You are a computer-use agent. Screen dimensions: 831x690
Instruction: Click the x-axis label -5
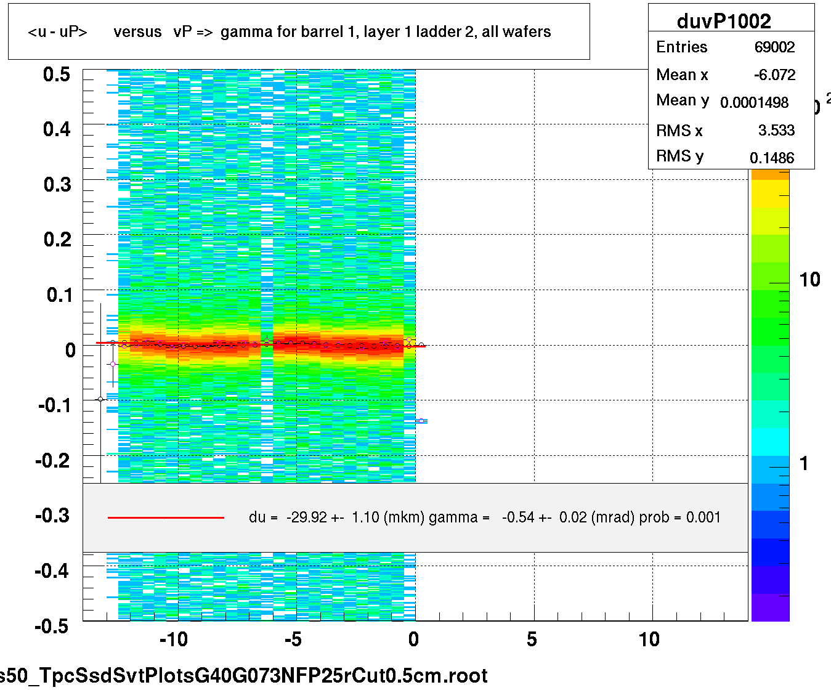(293, 639)
